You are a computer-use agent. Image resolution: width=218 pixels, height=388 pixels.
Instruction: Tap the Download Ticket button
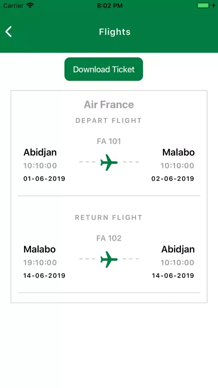(104, 69)
